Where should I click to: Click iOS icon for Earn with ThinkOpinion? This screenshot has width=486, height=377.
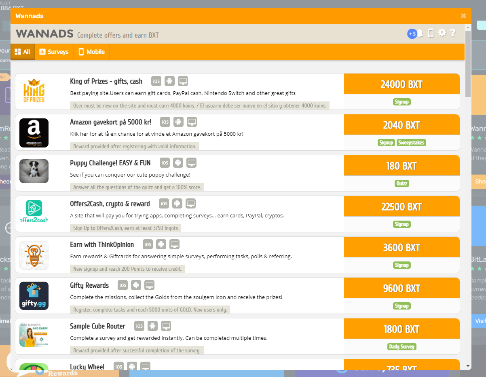[148, 244]
